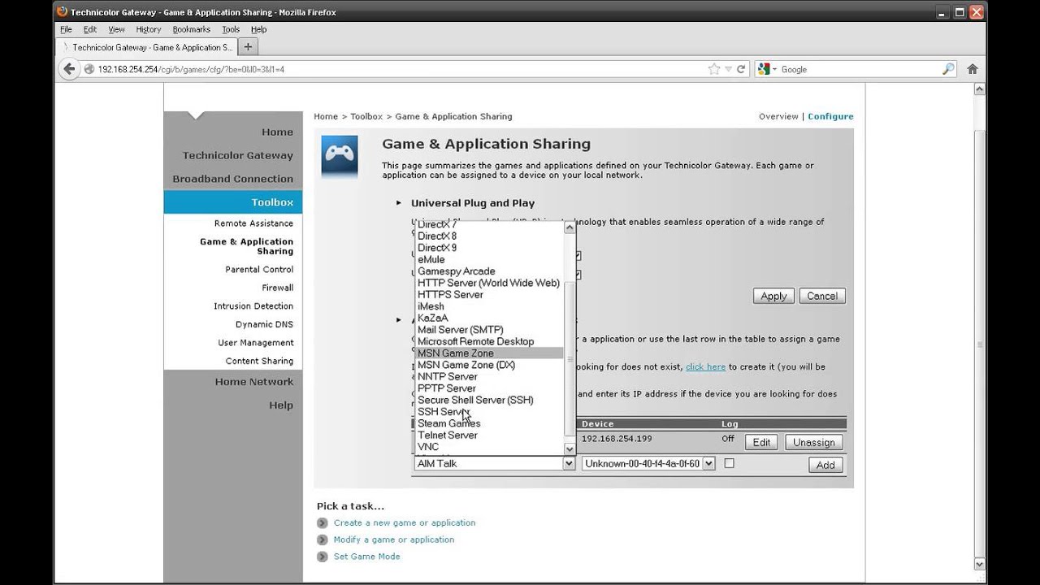Go to Home in the breadcrumb
1040x585 pixels.
coord(326,116)
